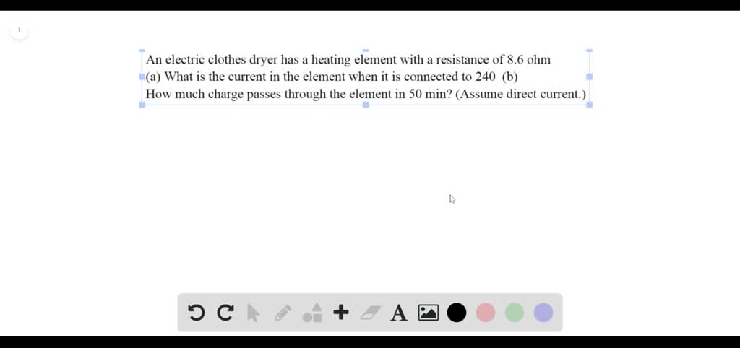Click the plus add icon
Image resolution: width=740 pixels, height=348 pixels.
click(341, 312)
